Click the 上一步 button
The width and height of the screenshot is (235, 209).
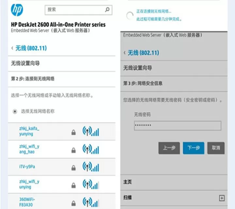click(x=169, y=148)
